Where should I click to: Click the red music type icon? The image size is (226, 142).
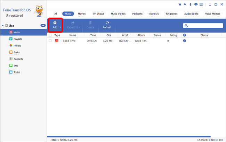point(57,41)
